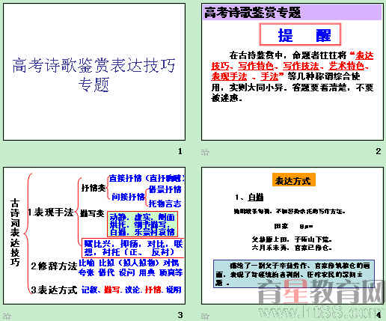Click the 2.修辞方法 branch label

tap(54, 266)
